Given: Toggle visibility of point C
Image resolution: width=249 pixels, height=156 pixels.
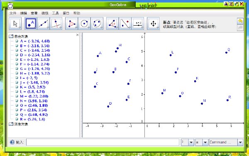Looking at the screenshot, I should [x=17, y=50].
